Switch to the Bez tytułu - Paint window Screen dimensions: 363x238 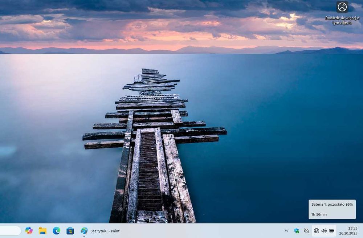(x=100, y=231)
